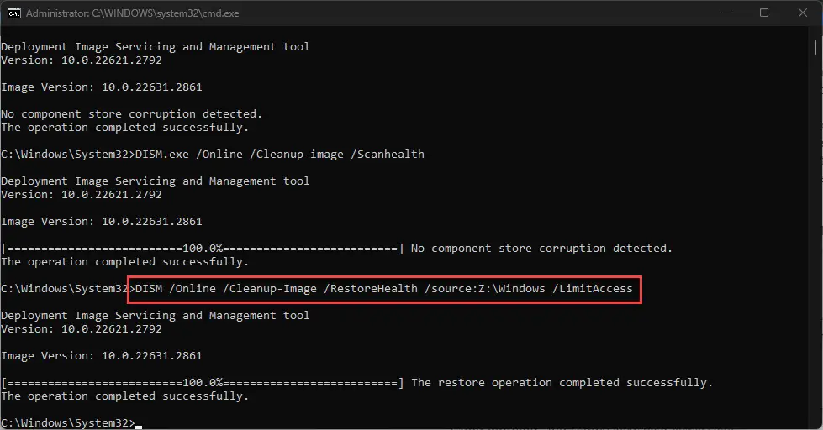Click the "No component store corruption detected" text after progress bar
823x430 pixels.
[x=541, y=249]
